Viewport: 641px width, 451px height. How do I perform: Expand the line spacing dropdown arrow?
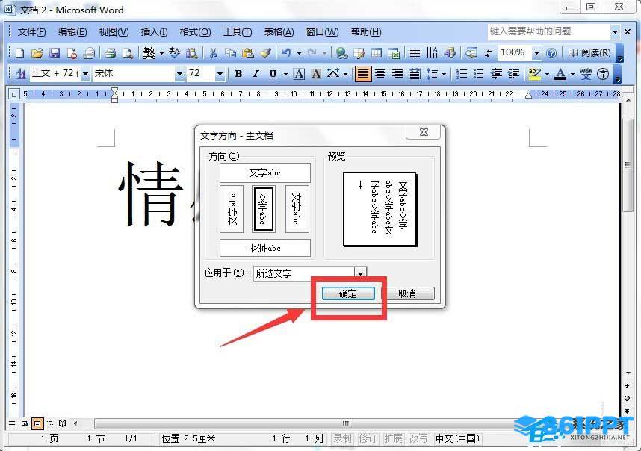pyautogui.click(x=444, y=75)
